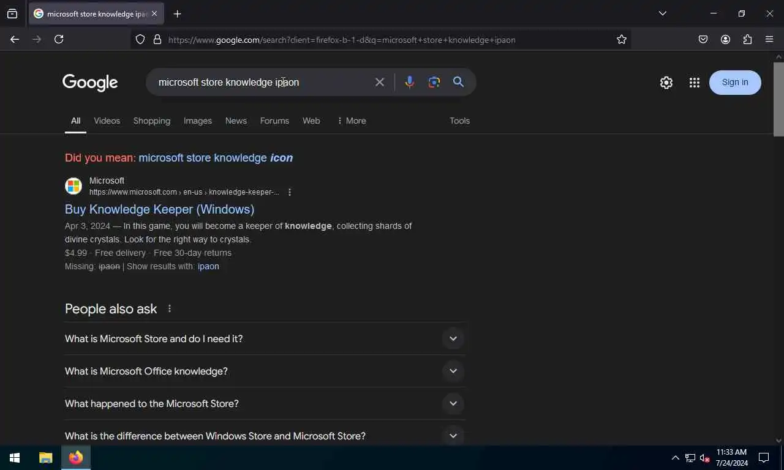This screenshot has height=470, width=784.
Task: Open the extensions puzzle icon
Action: pos(747,39)
